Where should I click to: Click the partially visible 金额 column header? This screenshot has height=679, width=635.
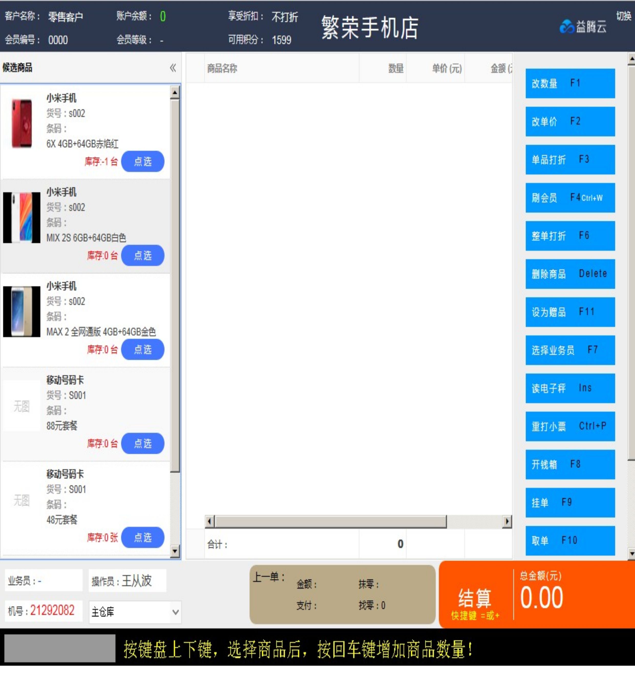[489, 68]
